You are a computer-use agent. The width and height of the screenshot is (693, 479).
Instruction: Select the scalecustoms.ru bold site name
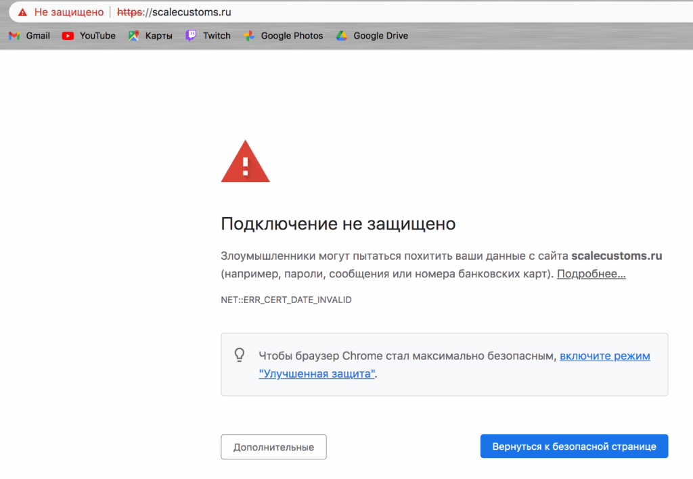(x=617, y=256)
